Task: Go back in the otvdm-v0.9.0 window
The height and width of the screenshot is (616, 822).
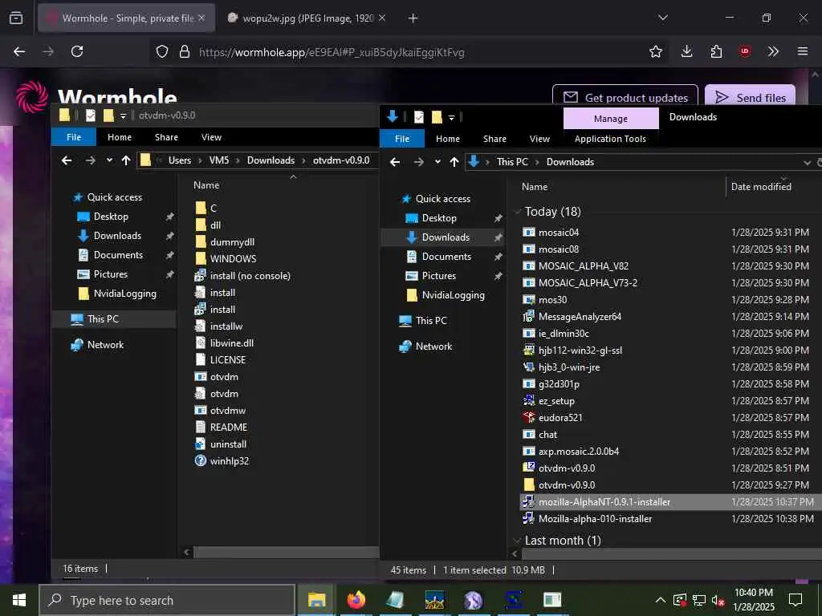Action: pos(67,160)
